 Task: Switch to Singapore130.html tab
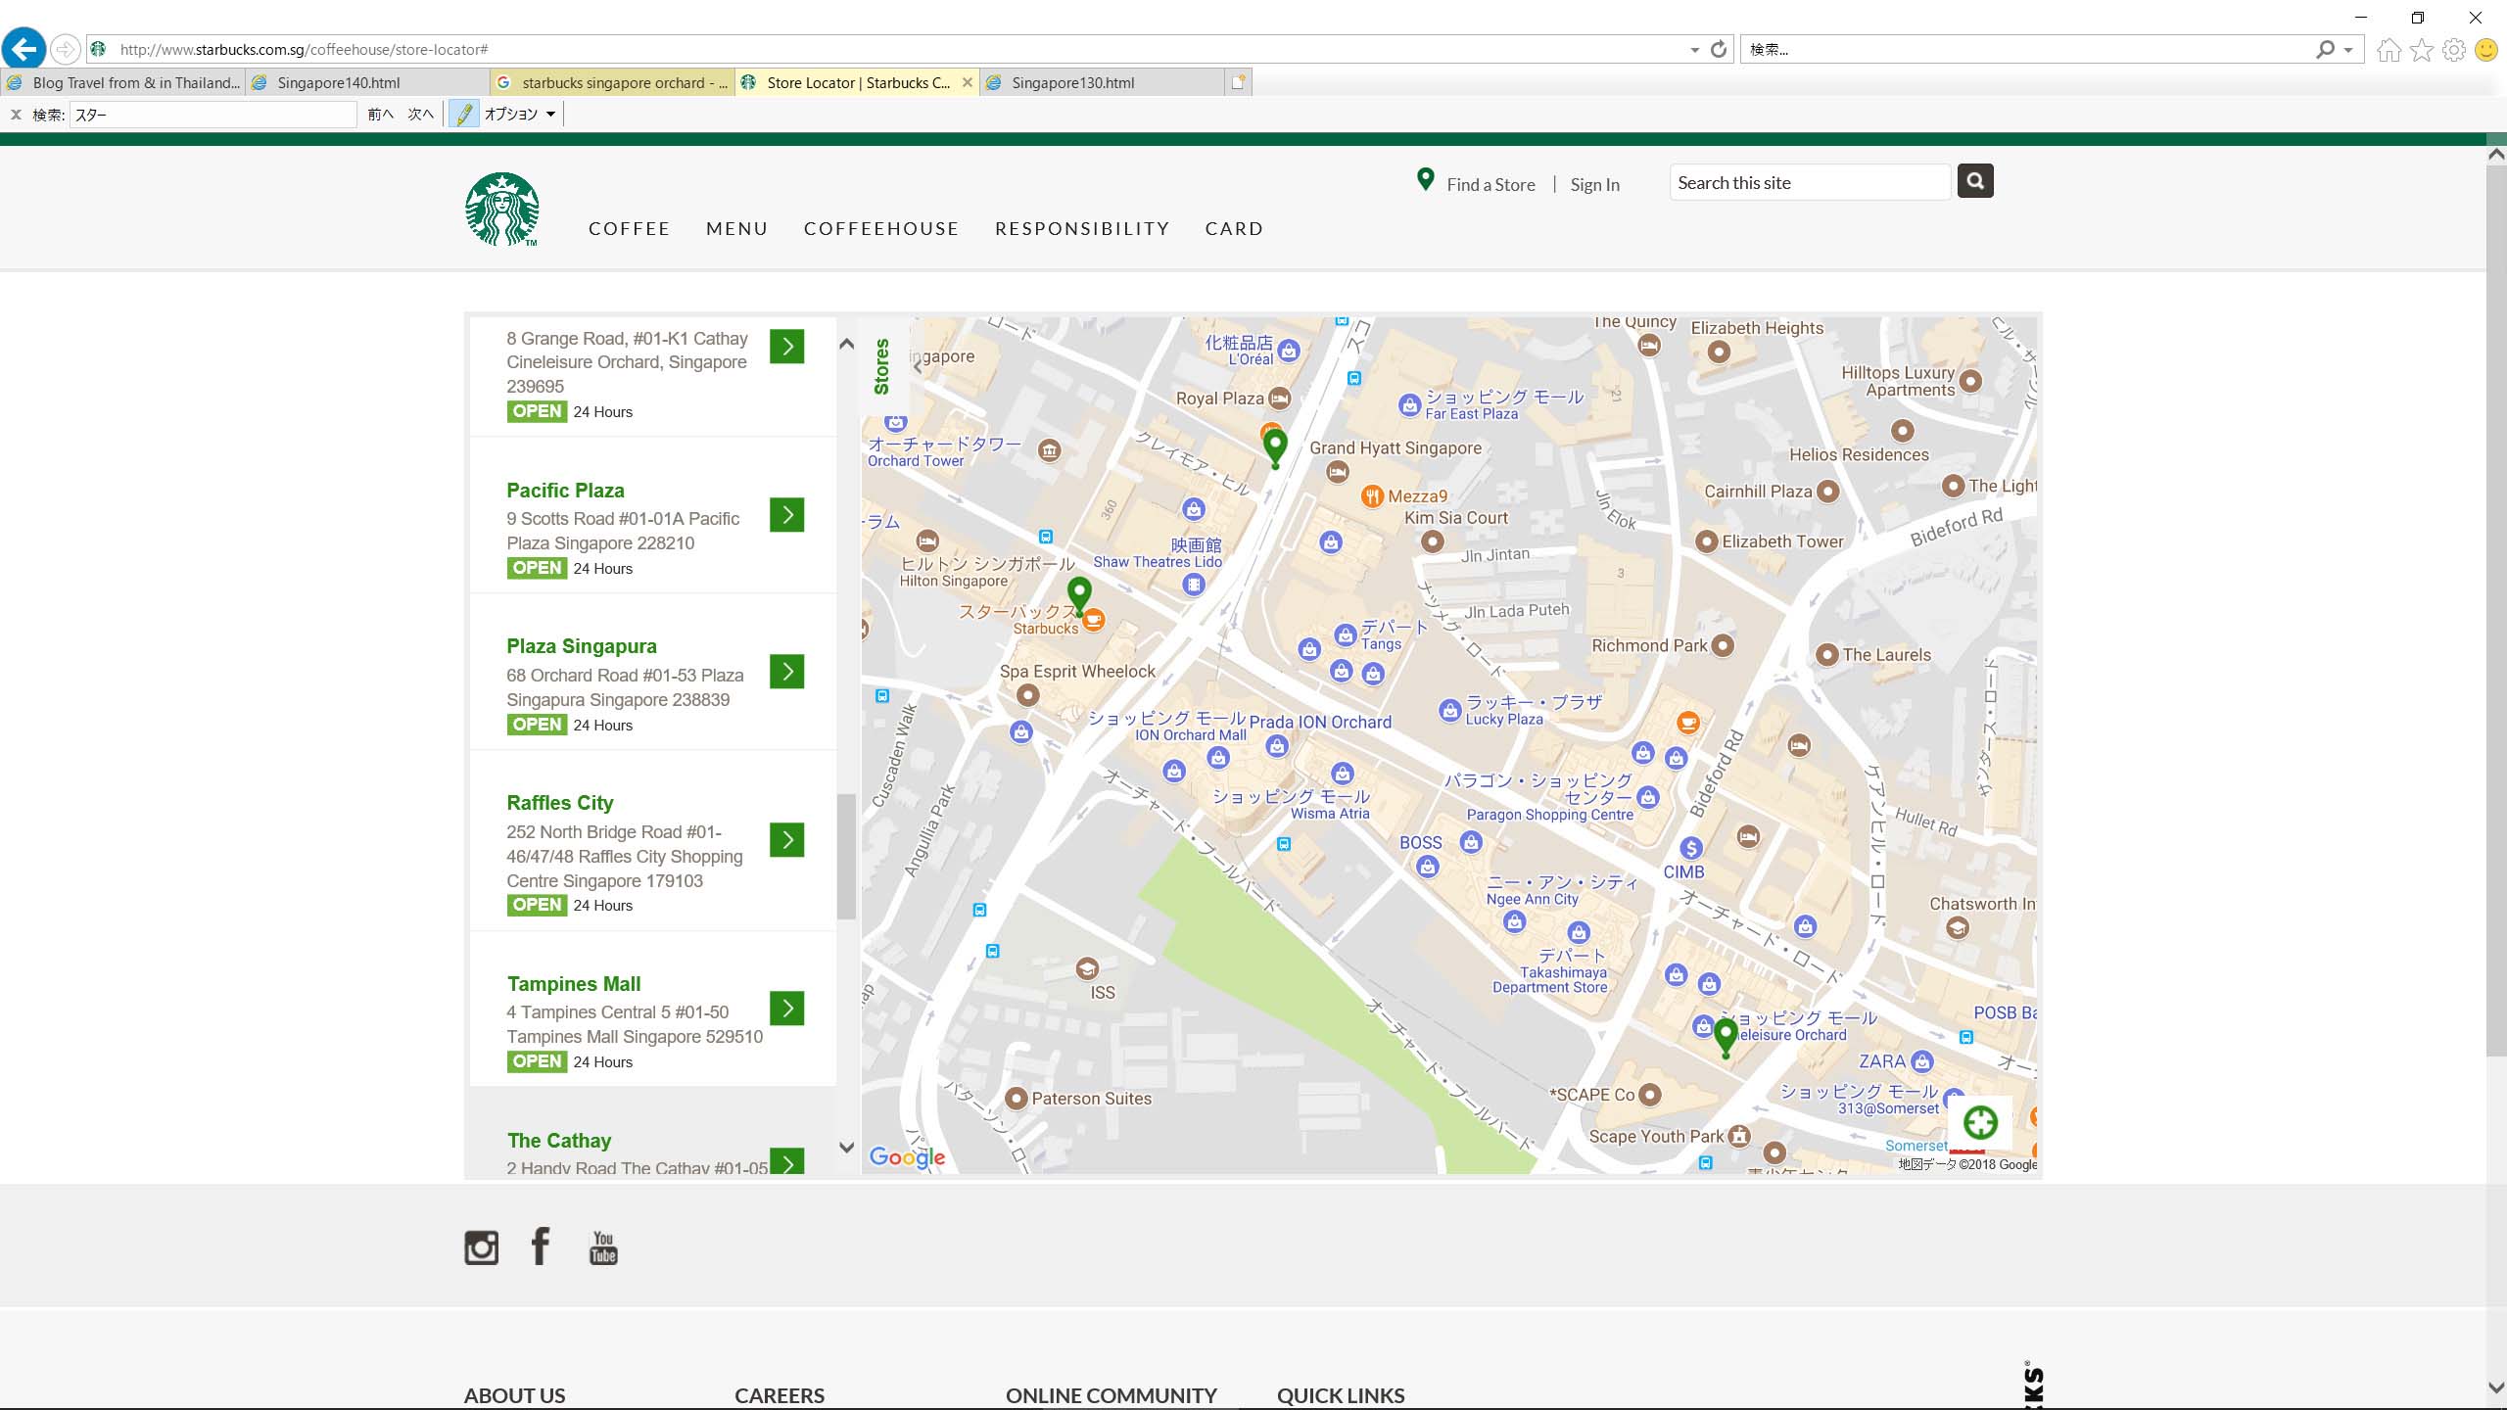[x=1102, y=83]
